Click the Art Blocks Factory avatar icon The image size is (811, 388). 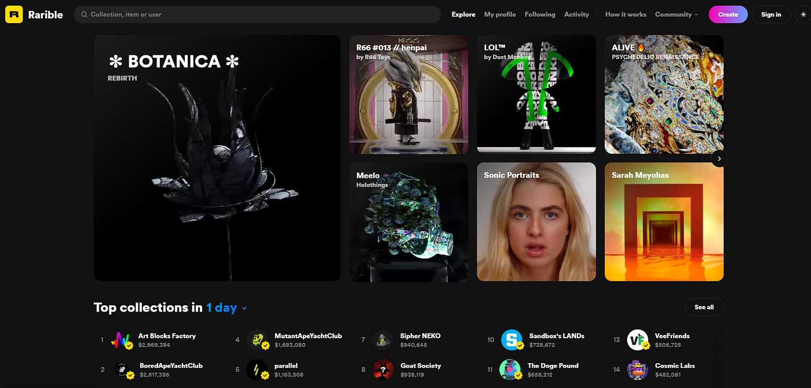[x=121, y=340]
